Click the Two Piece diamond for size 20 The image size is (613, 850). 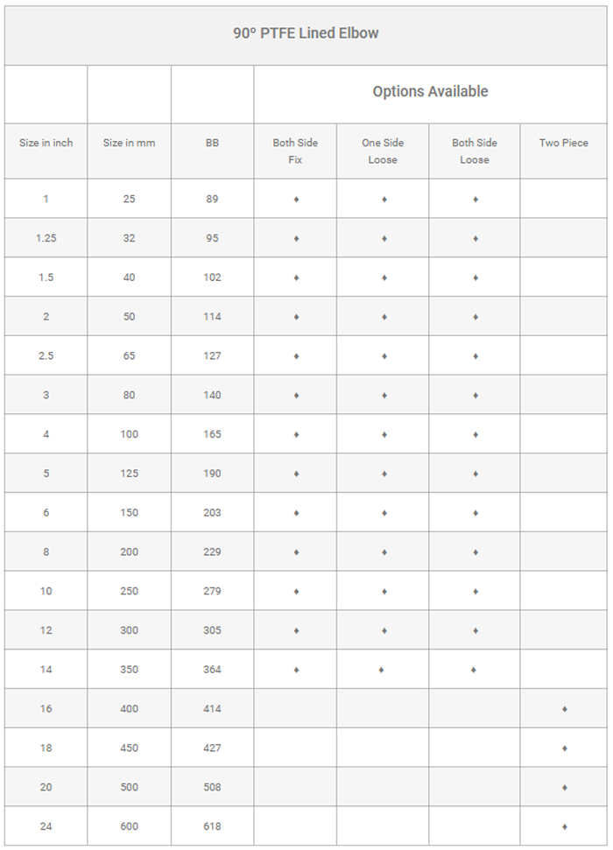coord(565,787)
